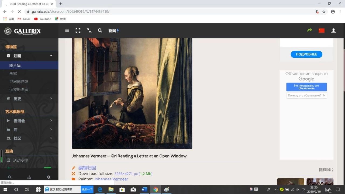The height and width of the screenshot is (194, 345).
Task: Click the Vermeer painting image
Action: [x=132, y=93]
